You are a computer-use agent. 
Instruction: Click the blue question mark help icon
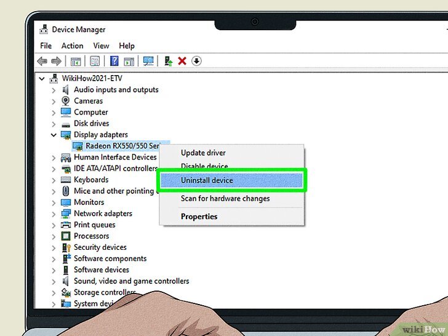pyautogui.click(x=114, y=61)
